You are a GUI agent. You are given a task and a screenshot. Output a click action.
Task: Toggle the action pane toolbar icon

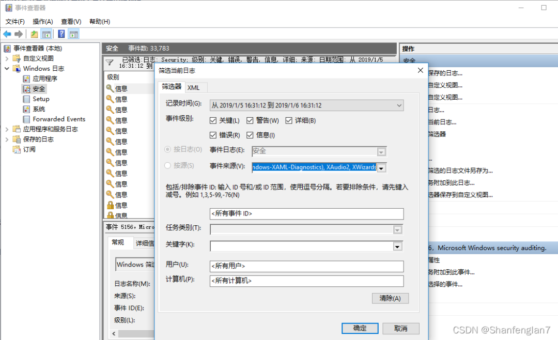coord(74,34)
